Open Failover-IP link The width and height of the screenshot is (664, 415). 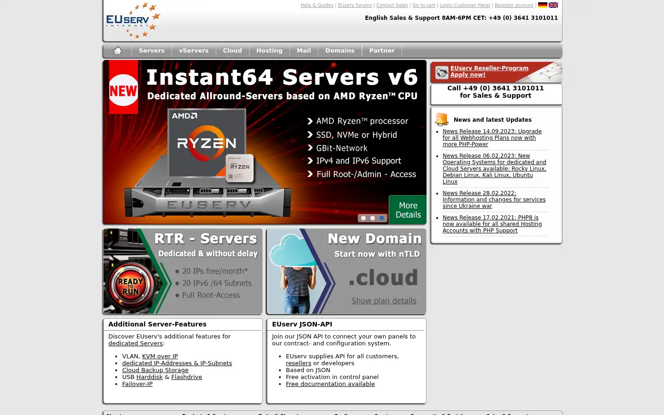(x=137, y=384)
